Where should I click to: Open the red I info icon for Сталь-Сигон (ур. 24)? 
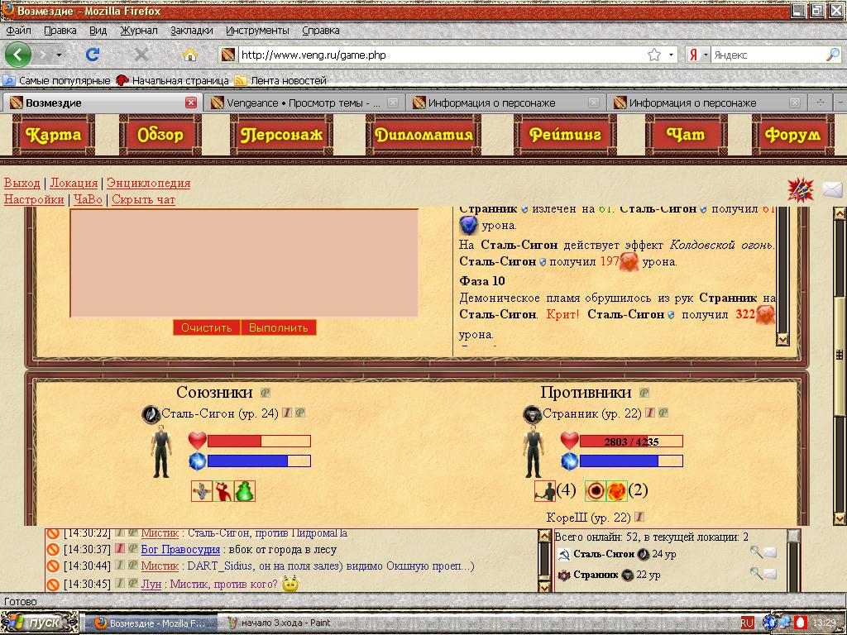[x=287, y=413]
